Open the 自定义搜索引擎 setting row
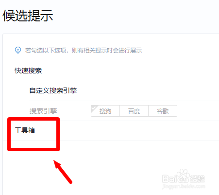Viewport: 219px width, 195px height. tap(124, 91)
